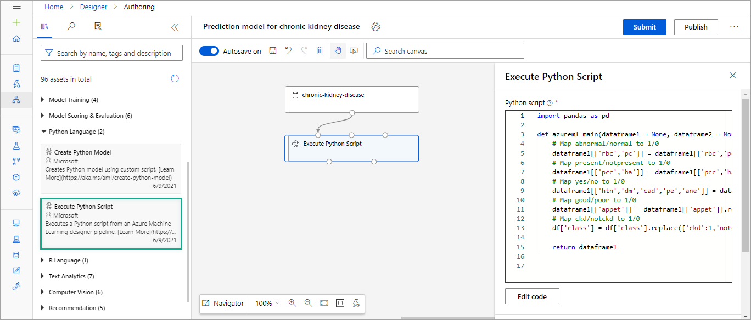Delete the selected module using the trash icon
The height and width of the screenshot is (320, 751).
[x=320, y=50]
